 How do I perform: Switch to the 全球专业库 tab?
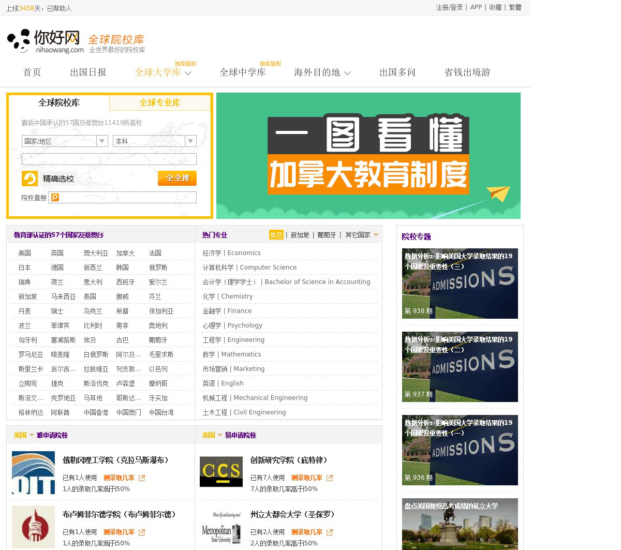click(160, 102)
